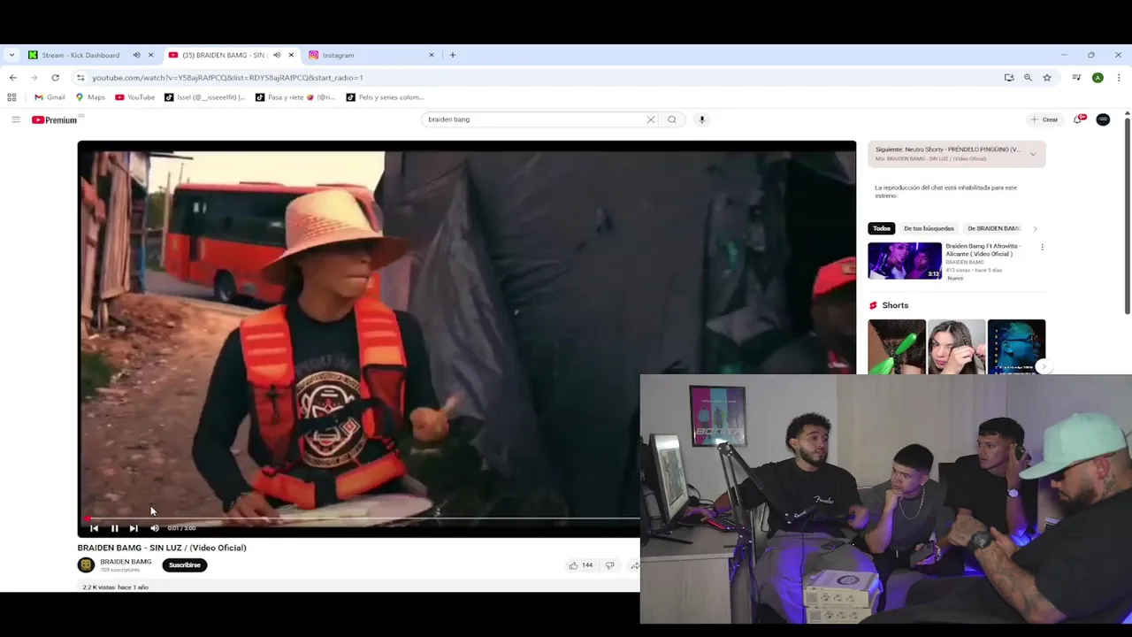Switch to the Stream - Kick Dashboard tab
The width and height of the screenshot is (1132, 637).
click(80, 55)
